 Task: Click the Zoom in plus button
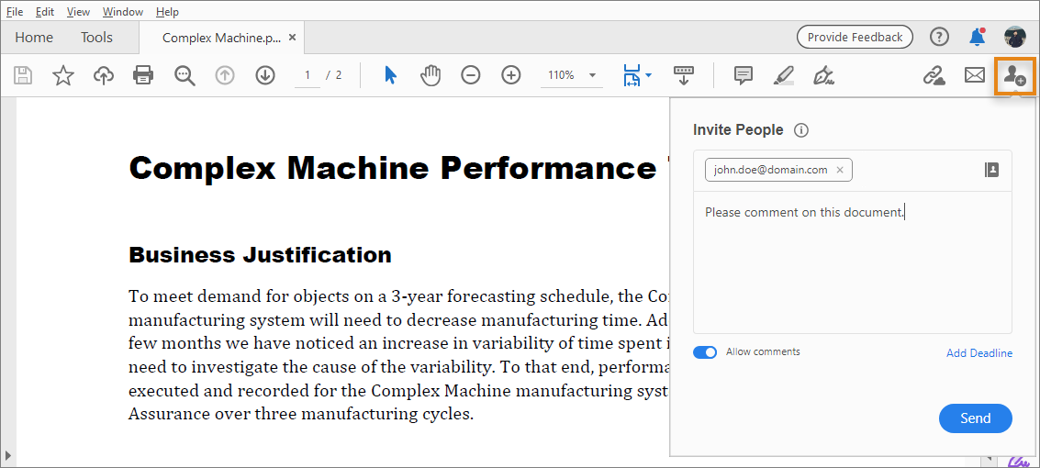(511, 75)
